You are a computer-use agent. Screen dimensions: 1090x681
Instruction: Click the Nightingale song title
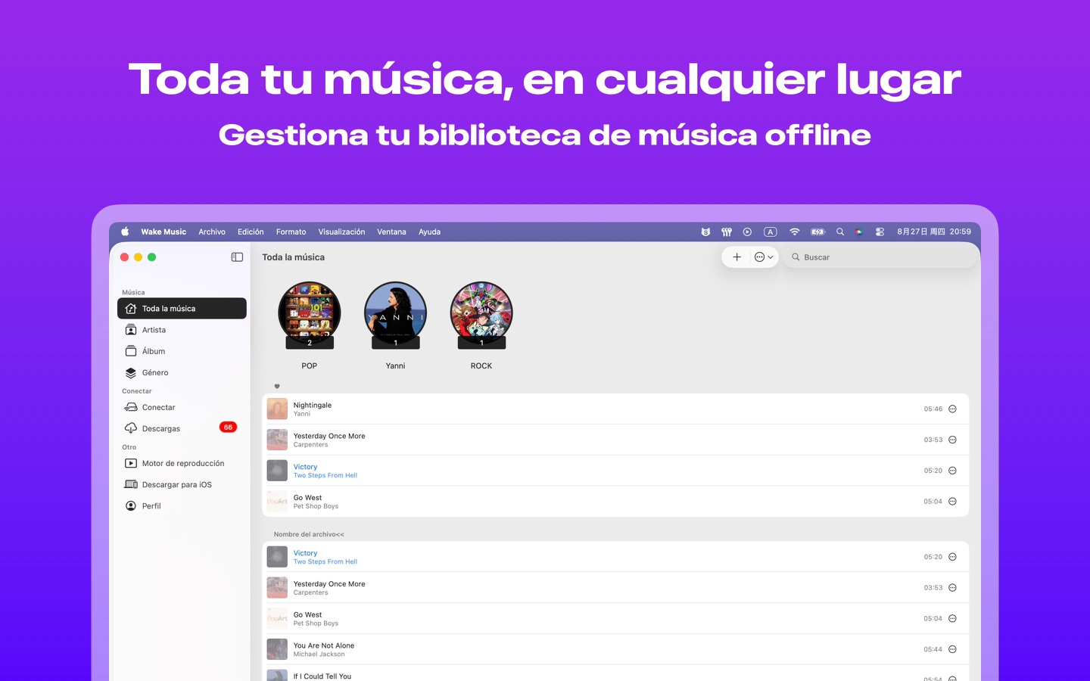click(313, 405)
